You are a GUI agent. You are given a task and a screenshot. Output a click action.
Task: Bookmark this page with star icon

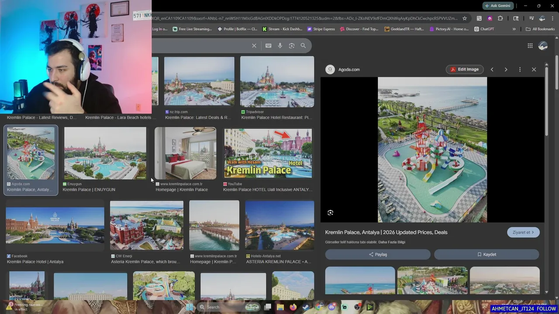point(465,18)
